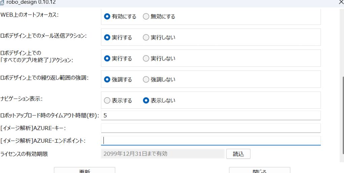This screenshot has width=344, height=173.
Task: Select 強調する for 繰り返し範囲の強調
Action: [107, 79]
